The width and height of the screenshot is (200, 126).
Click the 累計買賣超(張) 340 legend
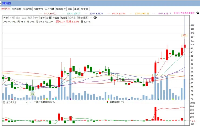(44, 102)
